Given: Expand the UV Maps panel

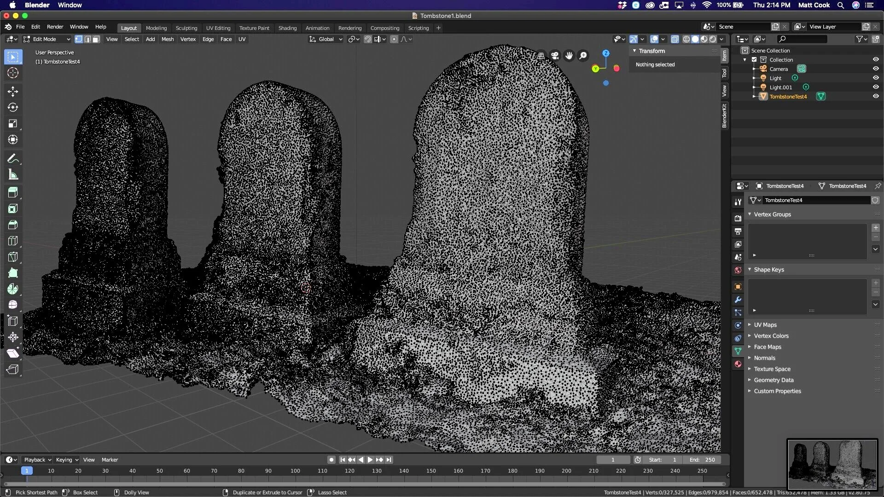Looking at the screenshot, I should click(x=765, y=325).
